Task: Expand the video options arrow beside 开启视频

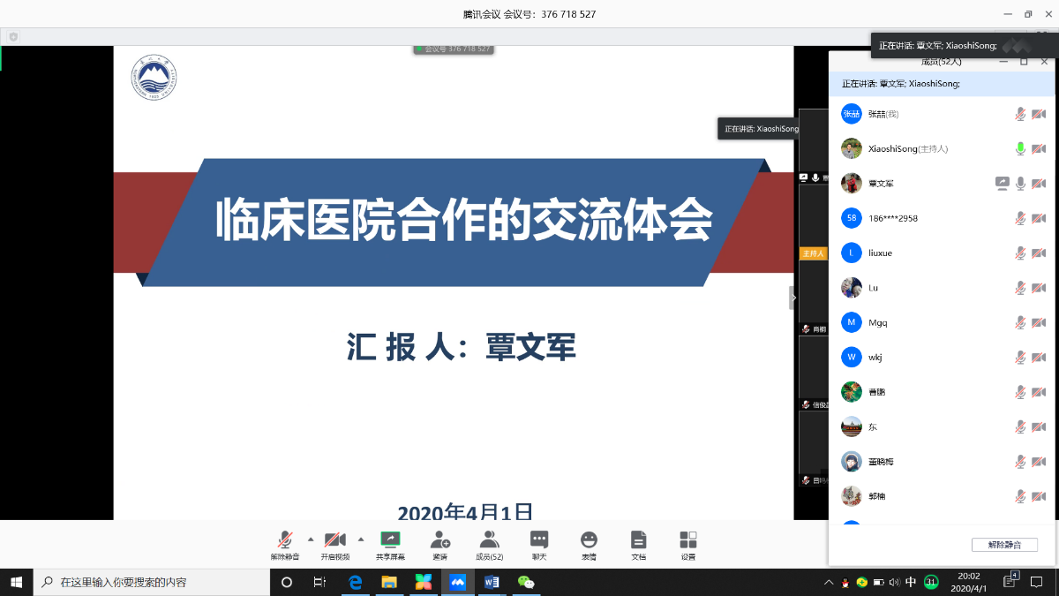Action: (x=361, y=539)
